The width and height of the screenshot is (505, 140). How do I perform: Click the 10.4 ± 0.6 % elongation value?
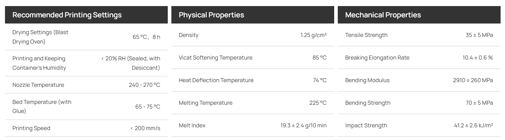tap(478, 58)
